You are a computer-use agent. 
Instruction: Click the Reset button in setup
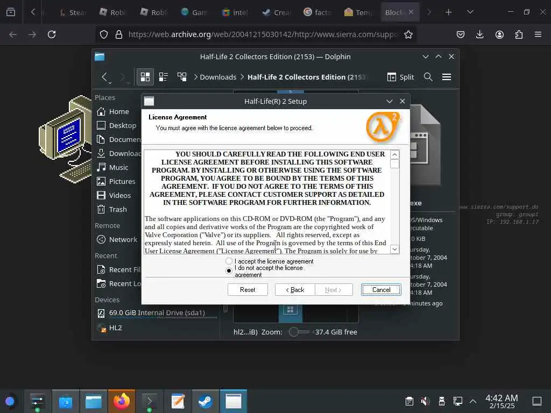tap(248, 290)
